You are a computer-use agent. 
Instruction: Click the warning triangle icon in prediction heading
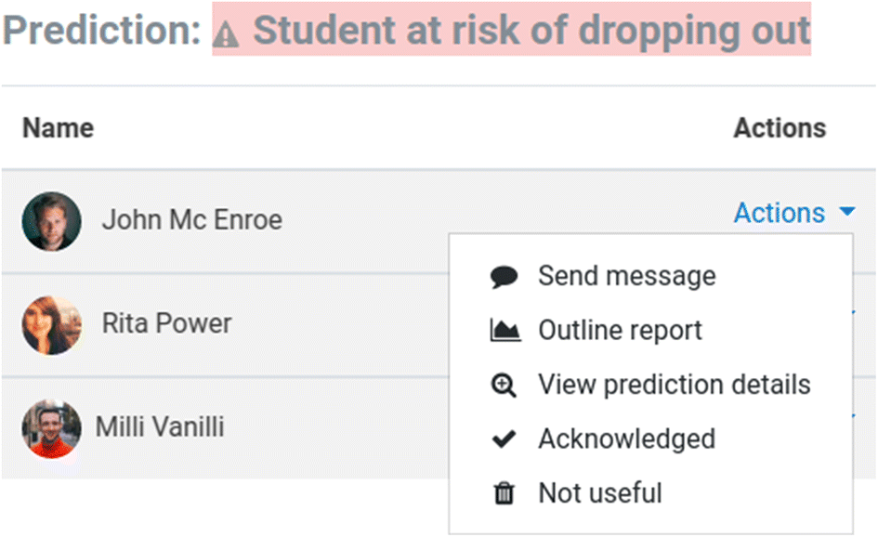[226, 35]
